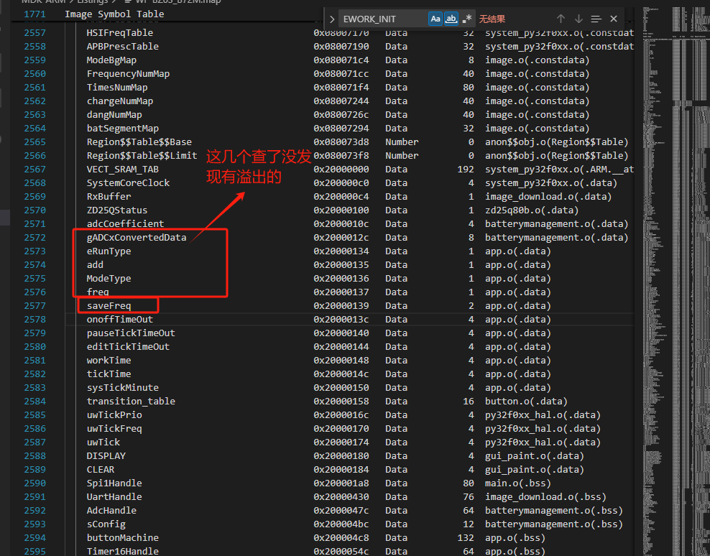Select HSIFreqTable symbol
710x556 pixels.
(119, 32)
